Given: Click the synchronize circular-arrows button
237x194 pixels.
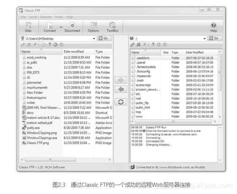Looking at the screenshot, I should (121, 102).
